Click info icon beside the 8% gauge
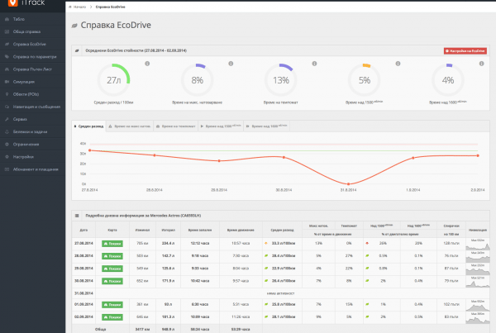The height and width of the screenshot is (333, 496). click(x=231, y=64)
